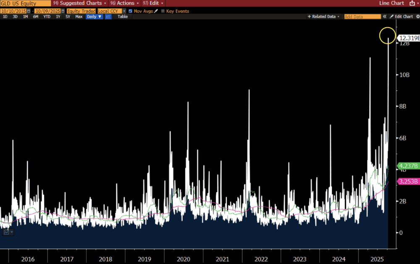Click the green 4.237B moving average label
Screen dimensions: 420x264
pos(409,166)
